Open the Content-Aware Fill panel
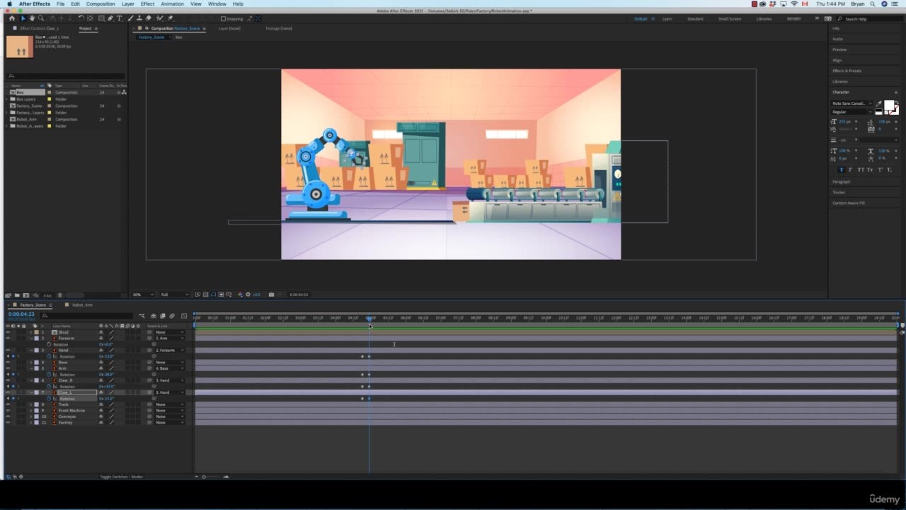 (849, 203)
